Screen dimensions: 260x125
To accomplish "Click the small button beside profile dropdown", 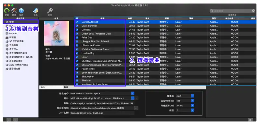I will tap(136, 98).
